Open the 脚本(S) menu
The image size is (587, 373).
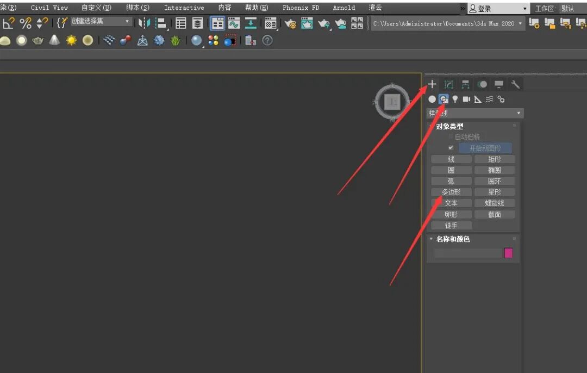(x=138, y=8)
